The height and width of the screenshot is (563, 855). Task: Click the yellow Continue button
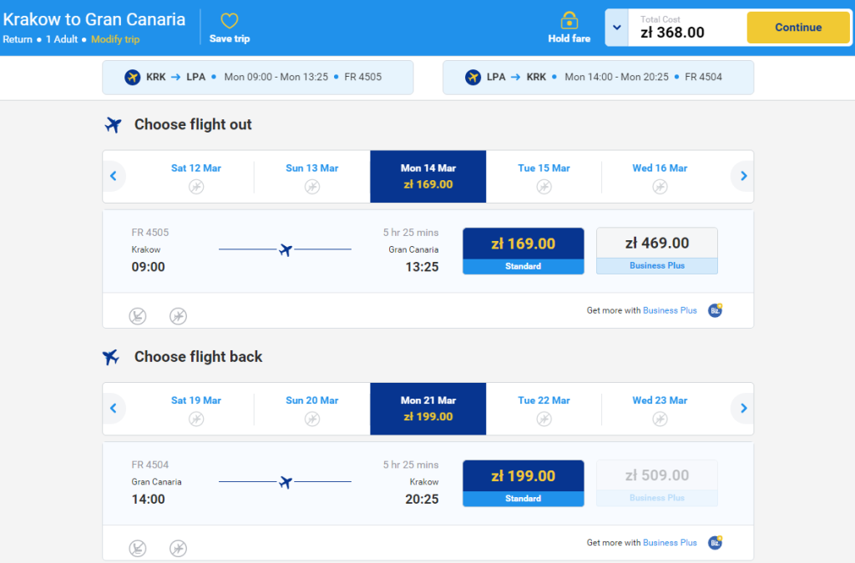tap(798, 28)
